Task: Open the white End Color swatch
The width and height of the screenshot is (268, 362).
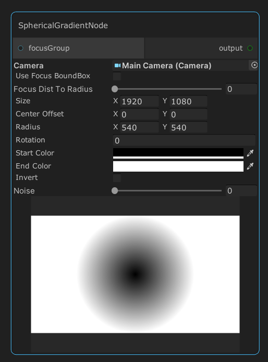Action: pyautogui.click(x=178, y=166)
